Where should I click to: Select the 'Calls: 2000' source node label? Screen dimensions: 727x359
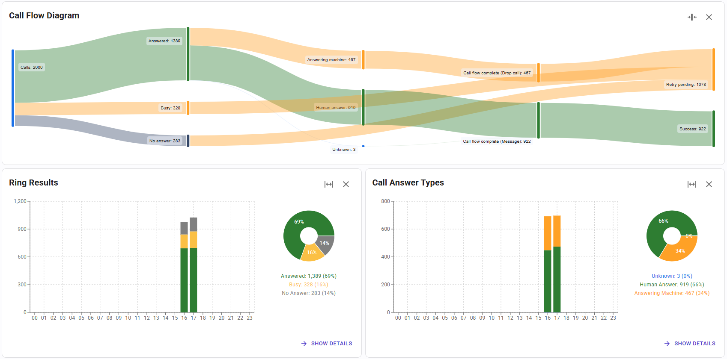32,68
